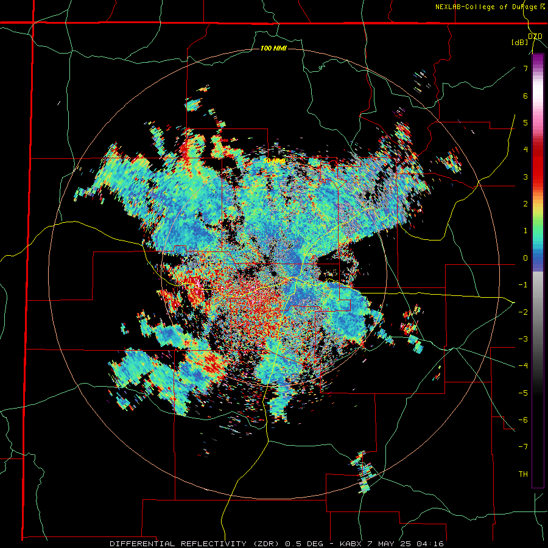548x548 pixels.
Task: Click the 50 NMI range ring label
Action: (273, 161)
